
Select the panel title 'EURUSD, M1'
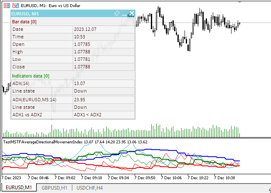click(25, 14)
